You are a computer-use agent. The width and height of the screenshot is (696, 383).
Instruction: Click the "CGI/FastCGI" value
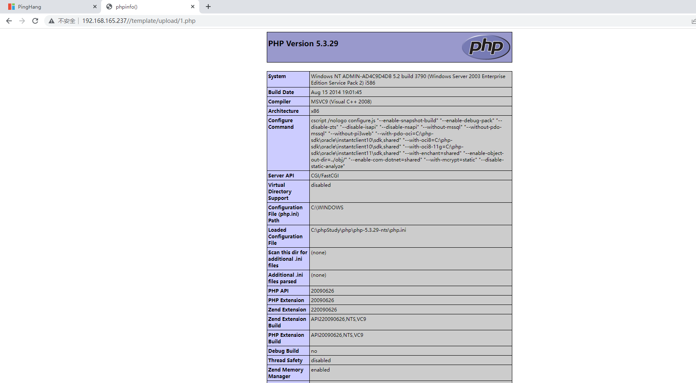coord(325,176)
